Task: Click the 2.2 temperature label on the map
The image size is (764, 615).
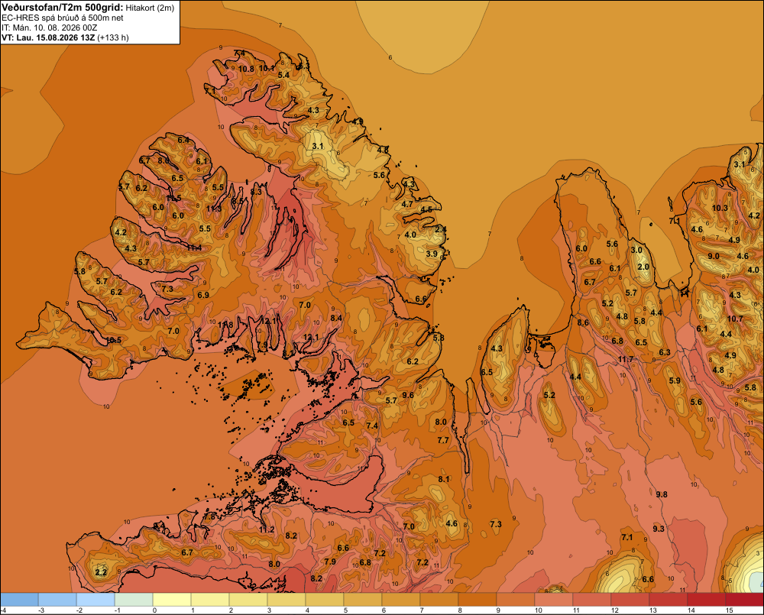Action: click(101, 572)
